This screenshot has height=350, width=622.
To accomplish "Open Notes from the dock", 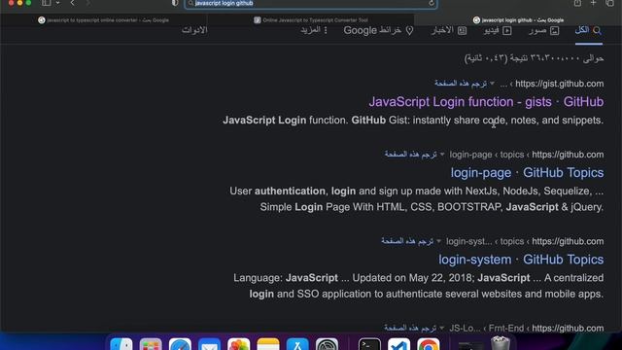I will (x=268, y=344).
